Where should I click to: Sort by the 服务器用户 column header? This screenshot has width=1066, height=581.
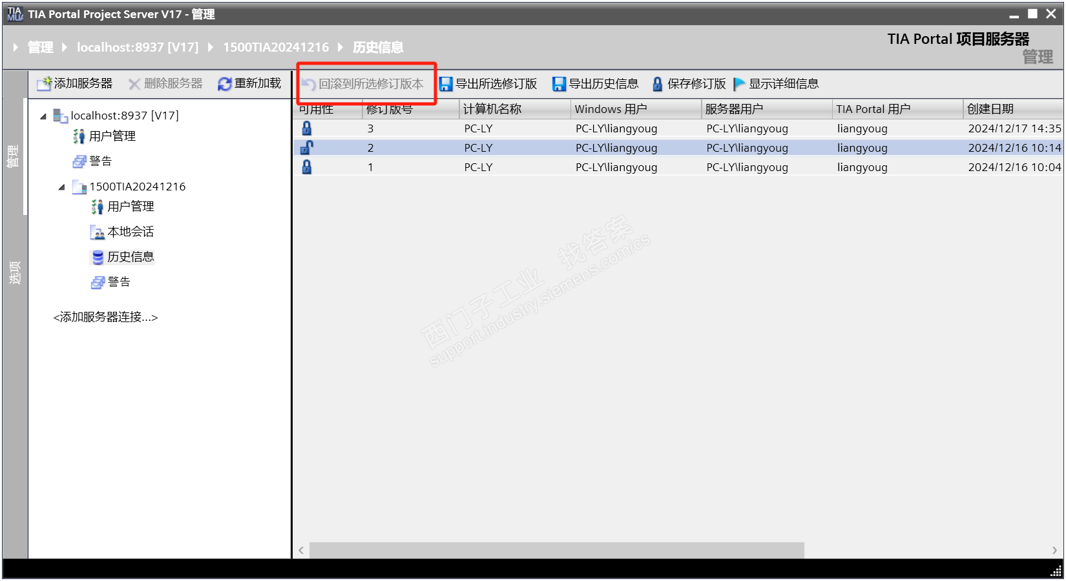point(767,109)
